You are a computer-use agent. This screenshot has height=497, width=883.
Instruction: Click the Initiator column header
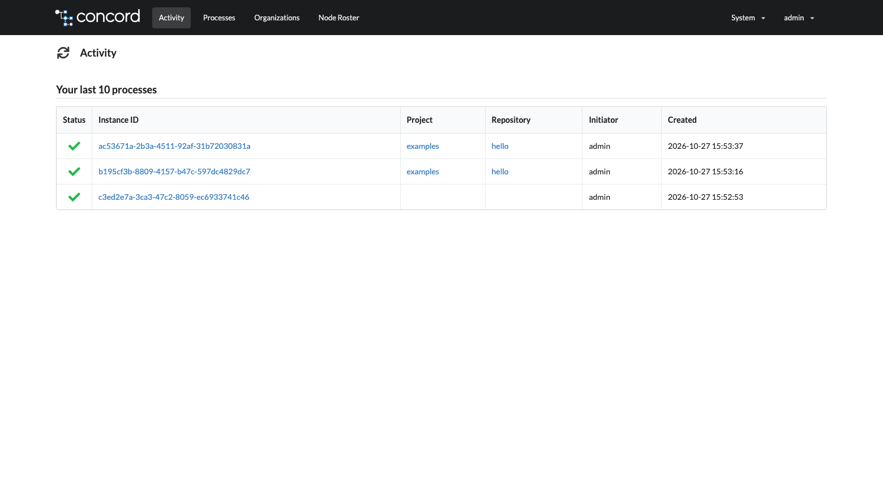621,120
